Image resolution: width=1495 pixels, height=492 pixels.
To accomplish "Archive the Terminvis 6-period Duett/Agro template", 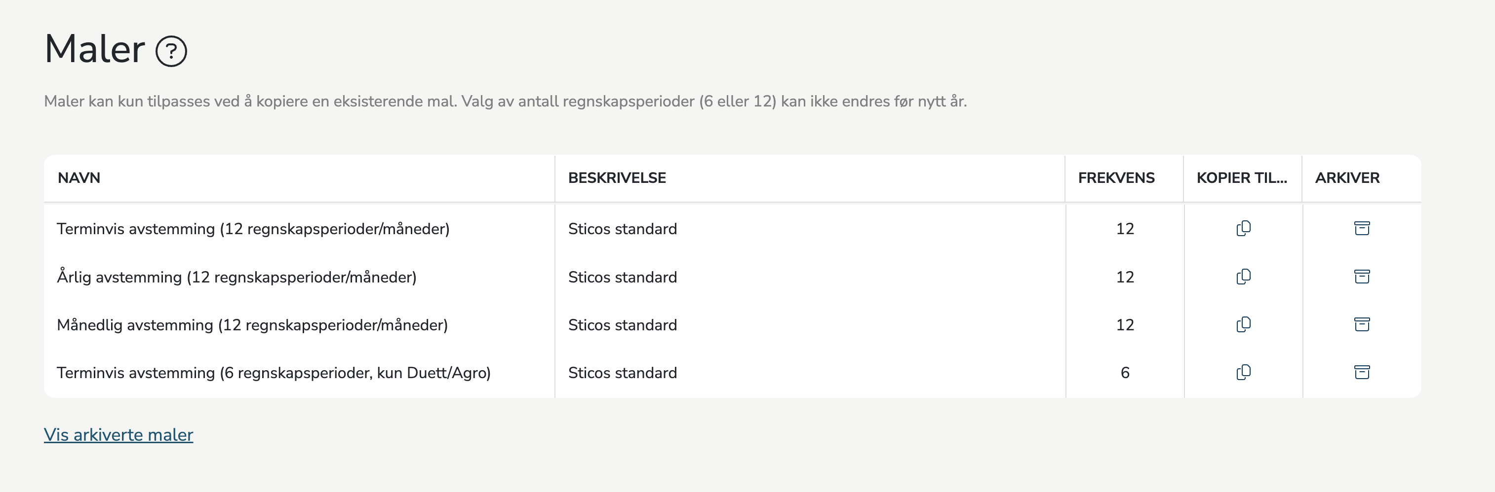I will tap(1362, 372).
